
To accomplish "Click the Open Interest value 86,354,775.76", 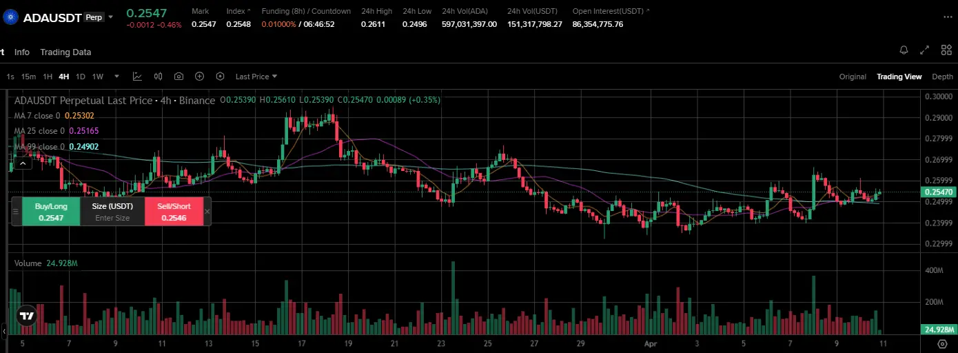I will click(598, 24).
